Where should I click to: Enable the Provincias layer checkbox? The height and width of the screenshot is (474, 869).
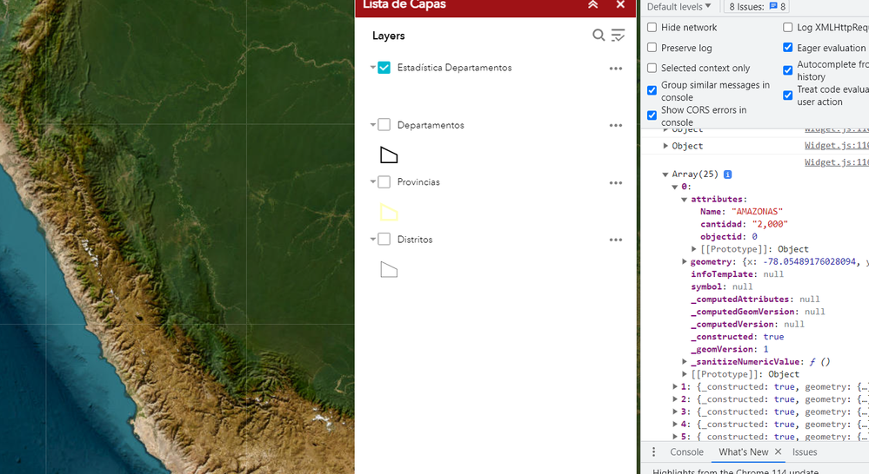pos(384,182)
